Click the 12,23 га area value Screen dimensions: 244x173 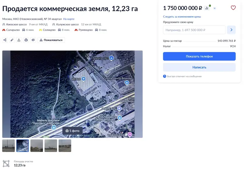pos(20,165)
